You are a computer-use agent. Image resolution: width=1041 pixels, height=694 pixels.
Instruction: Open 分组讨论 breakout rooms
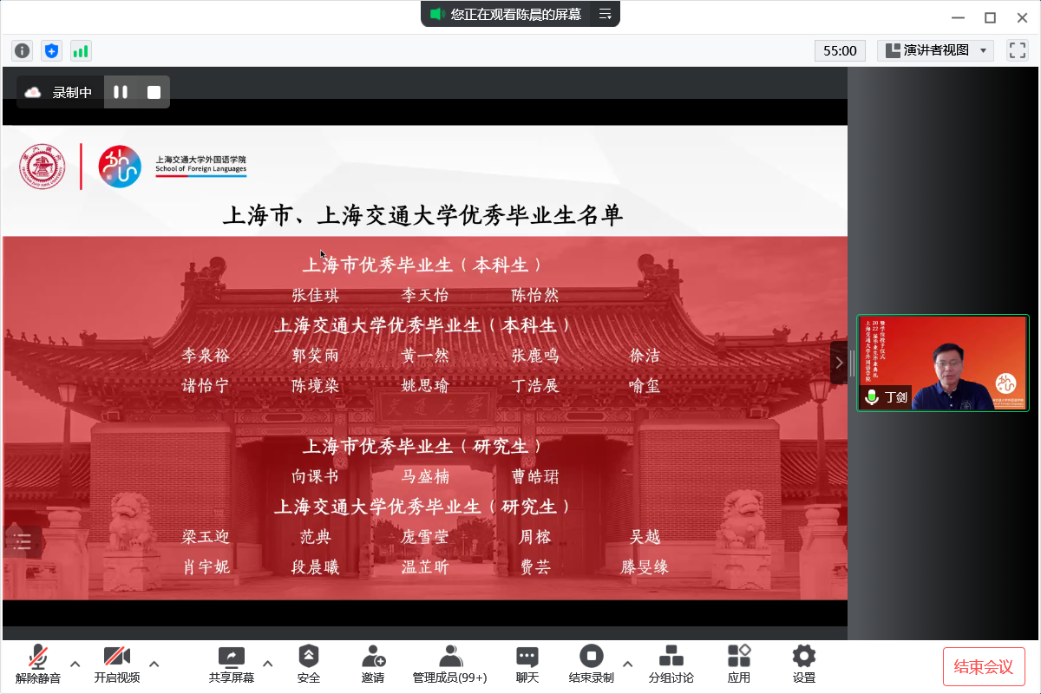coord(671,665)
